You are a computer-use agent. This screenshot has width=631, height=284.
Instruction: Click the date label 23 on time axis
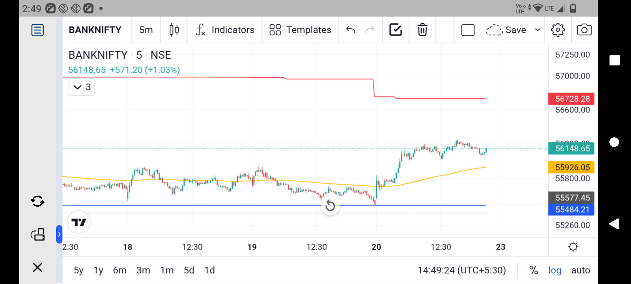[x=500, y=247]
